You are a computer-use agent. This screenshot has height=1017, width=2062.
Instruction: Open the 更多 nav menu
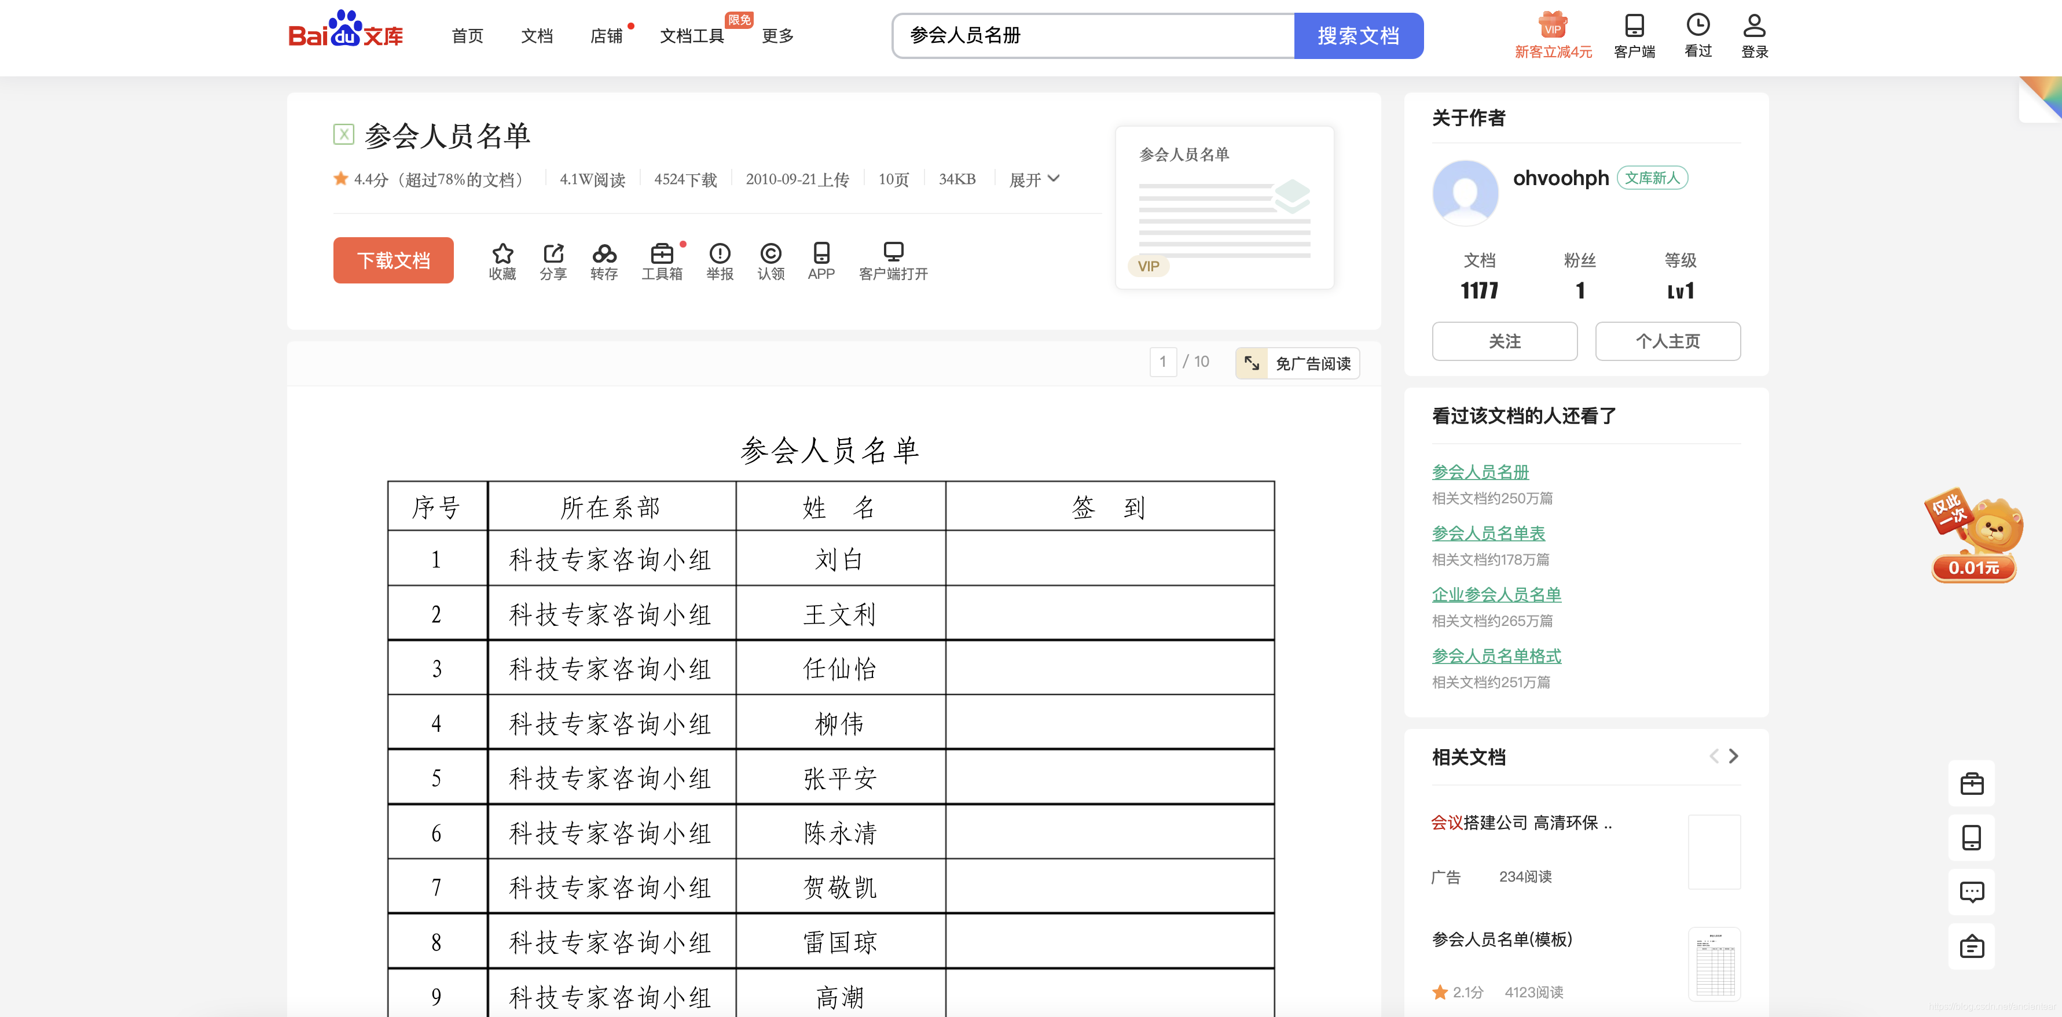pyautogui.click(x=777, y=36)
